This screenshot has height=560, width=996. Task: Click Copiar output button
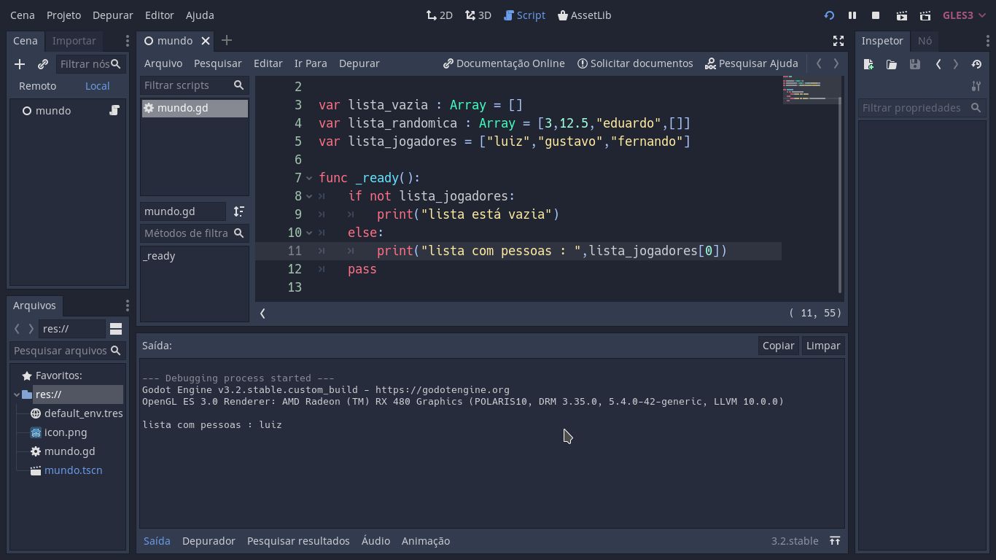(778, 346)
